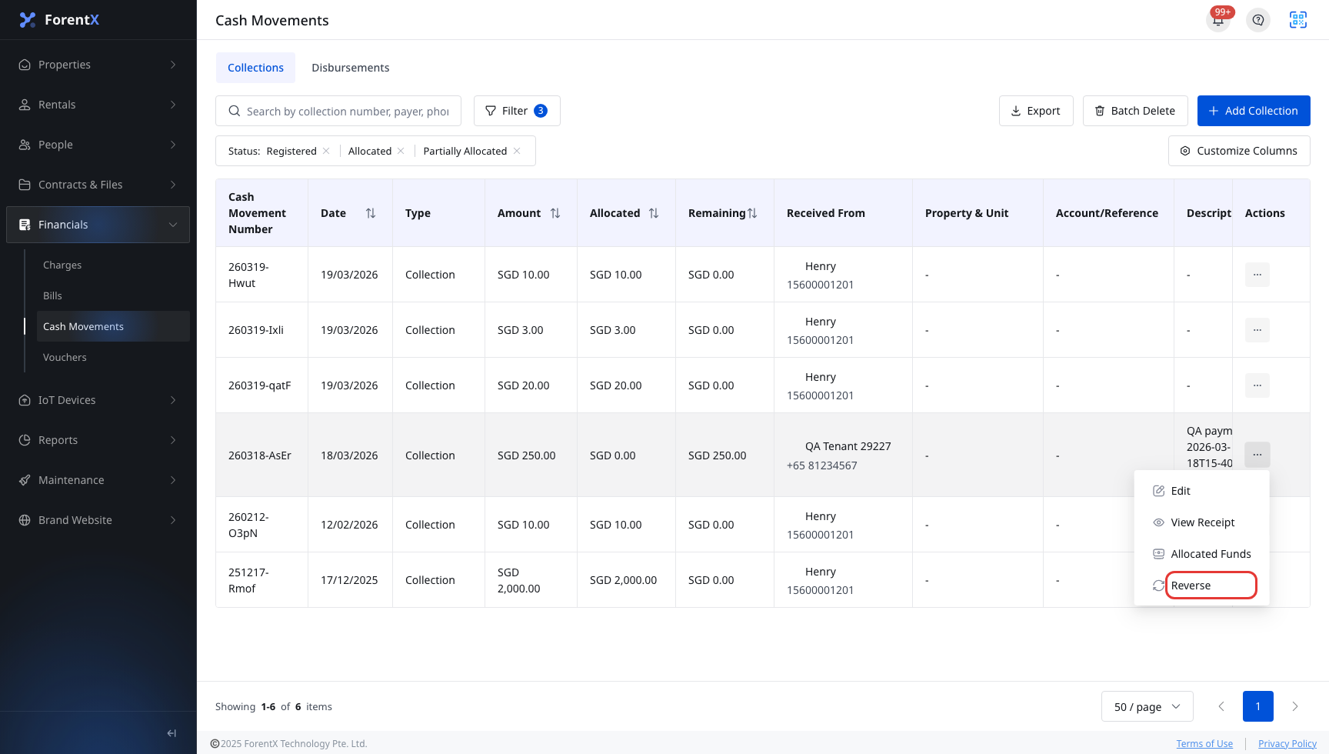Sort by the Allocated column arrows

[654, 213]
